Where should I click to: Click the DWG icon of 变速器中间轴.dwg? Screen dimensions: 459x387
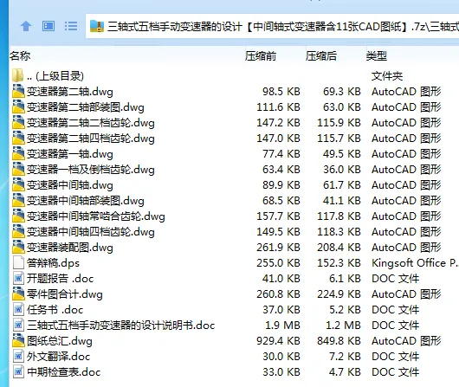[18, 184]
